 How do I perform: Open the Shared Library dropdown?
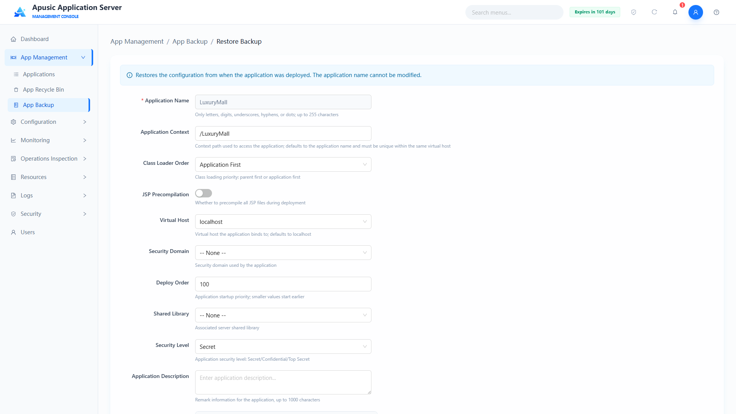pos(283,315)
